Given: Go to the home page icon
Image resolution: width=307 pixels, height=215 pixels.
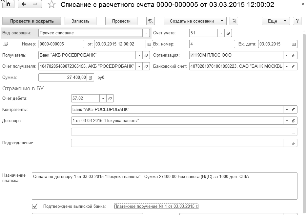Looking at the screenshot, I should [8, 4].
